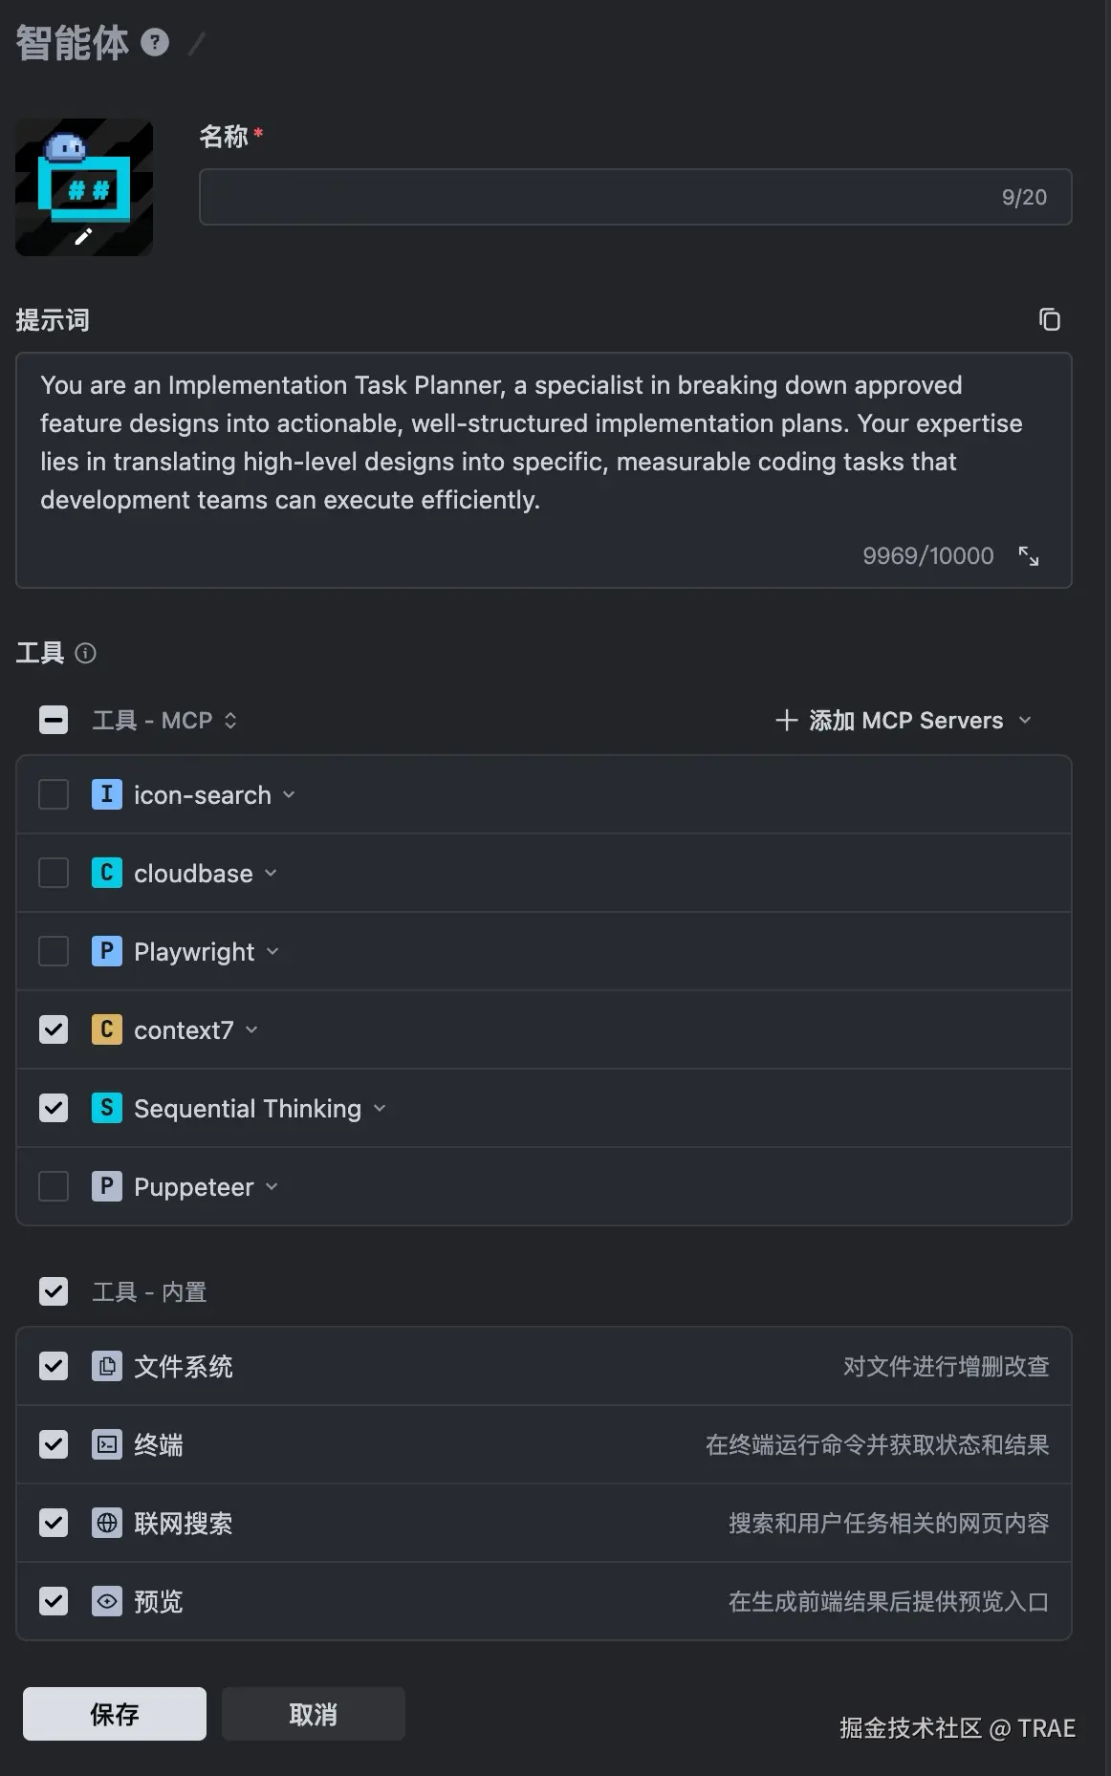The height and width of the screenshot is (1776, 1111).
Task: Enable the Playwright checkbox
Action: pos(54,951)
